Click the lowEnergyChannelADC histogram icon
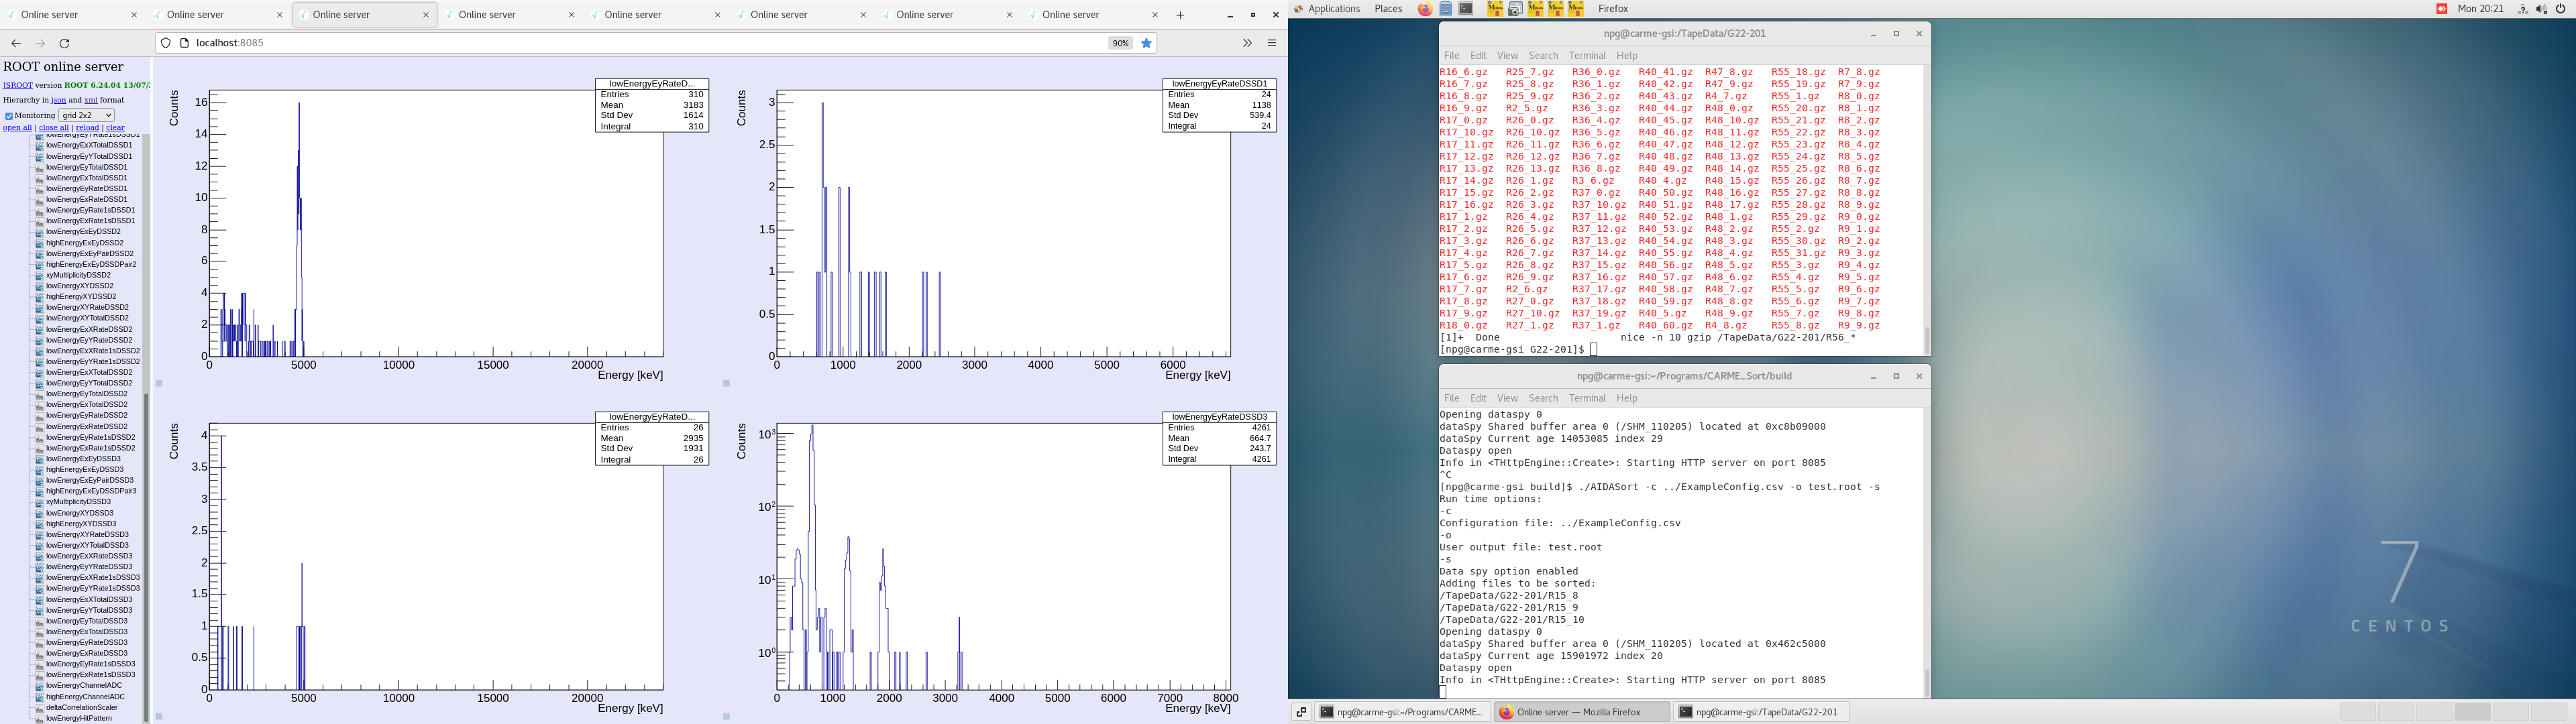The height and width of the screenshot is (724, 2576). pyautogui.click(x=40, y=686)
